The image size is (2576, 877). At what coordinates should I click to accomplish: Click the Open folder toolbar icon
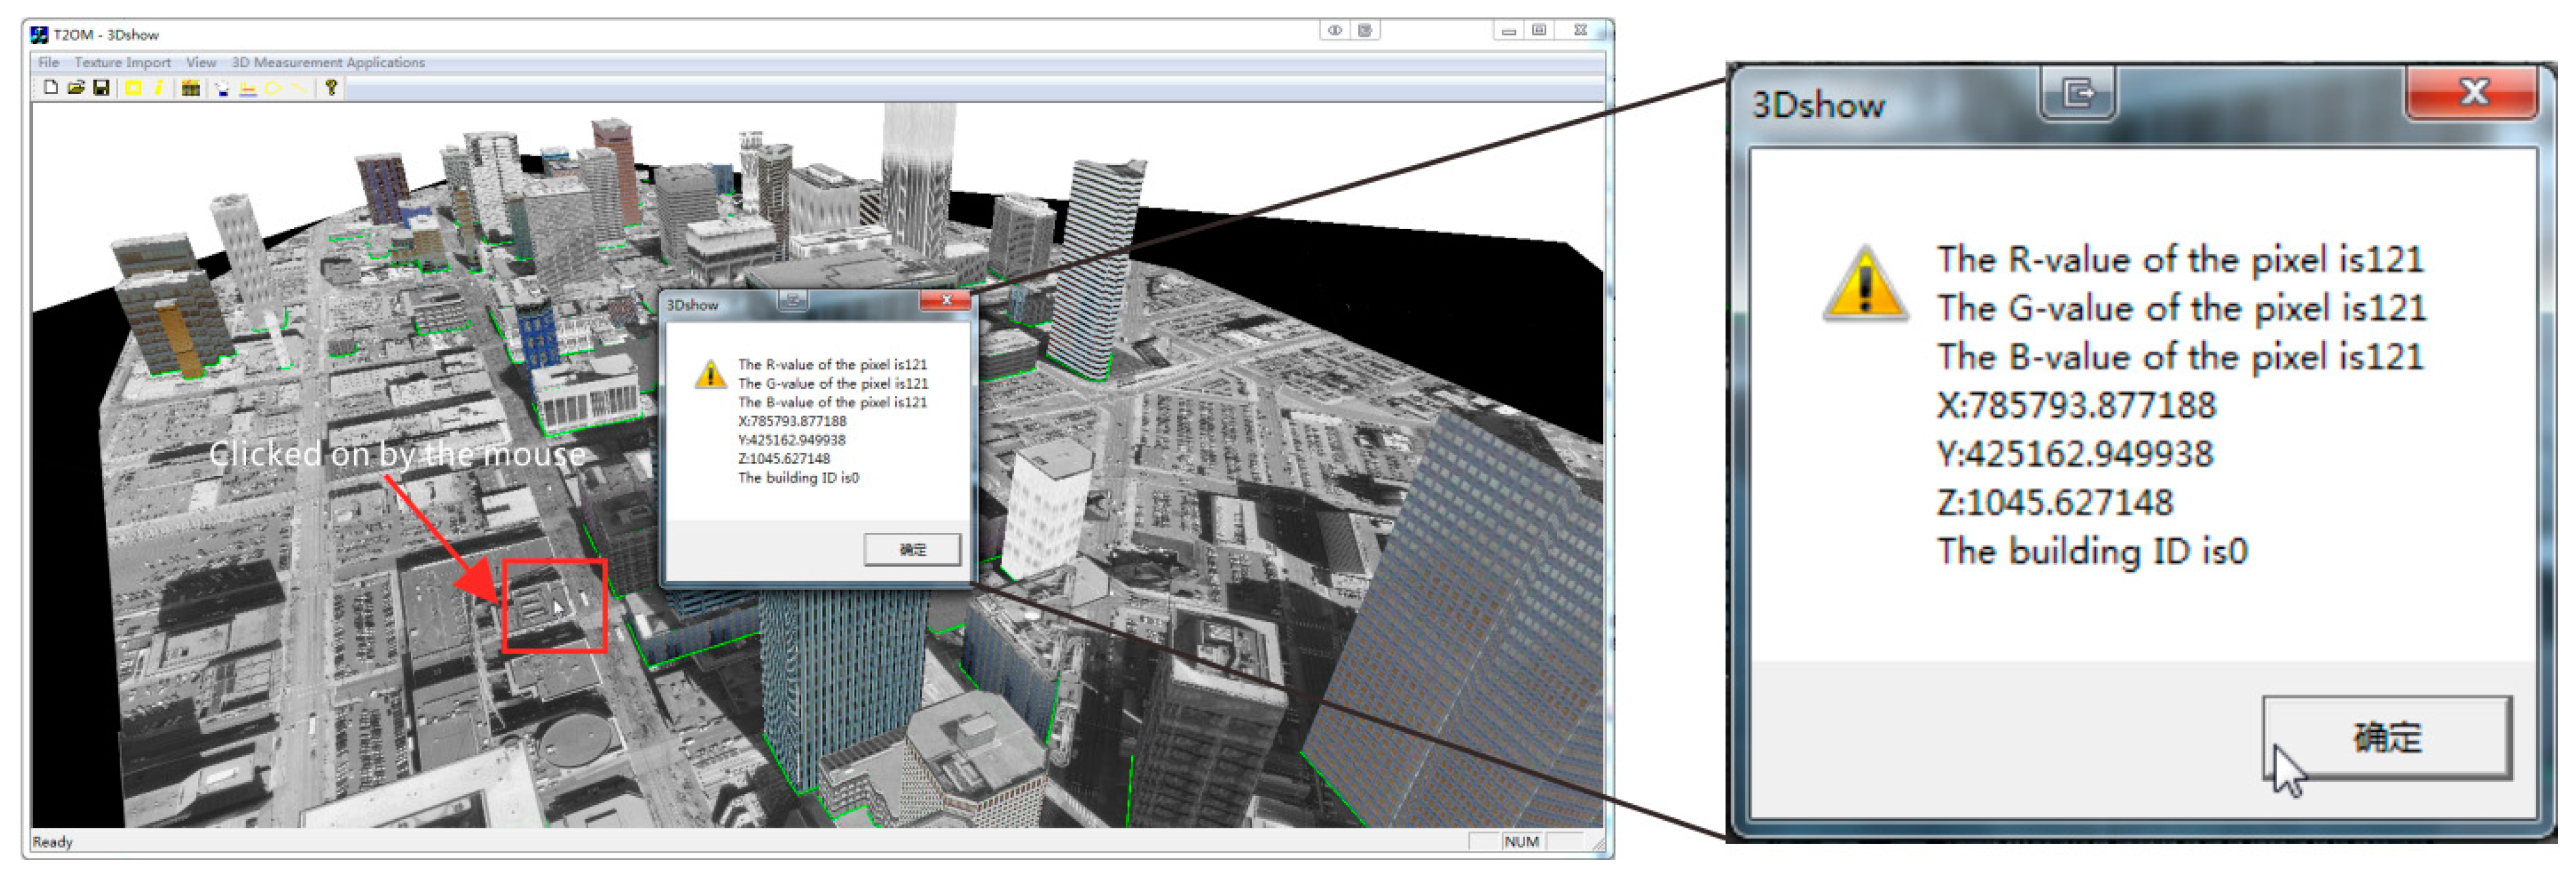pyautogui.click(x=76, y=87)
